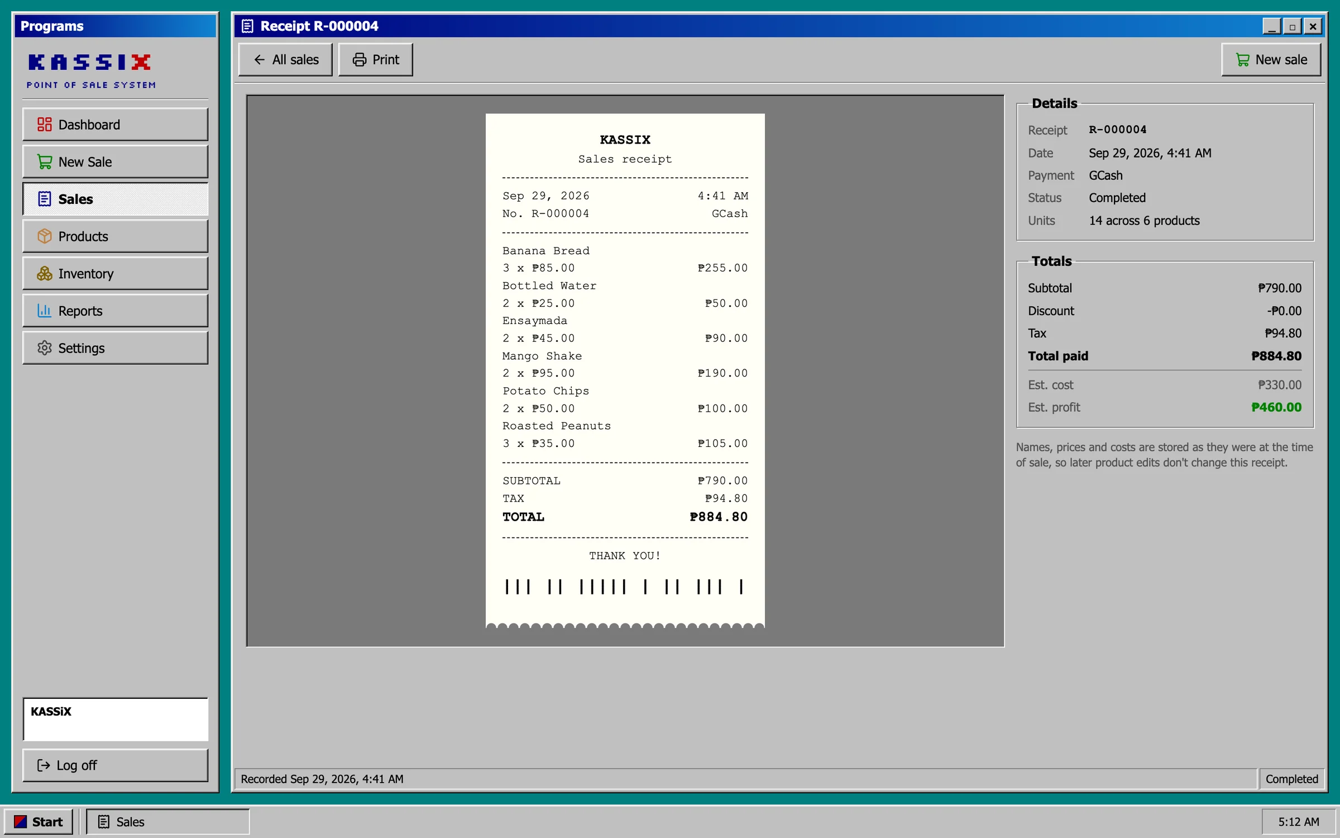Click the Completed status bar indicator
This screenshot has width=1340, height=838.
point(1291,779)
